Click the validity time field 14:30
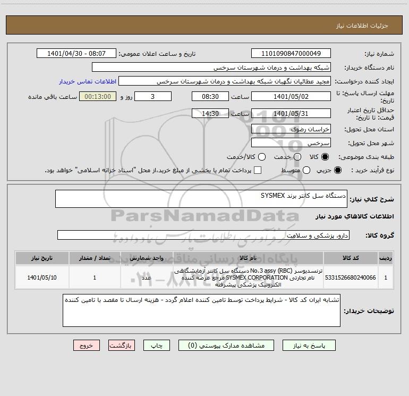 point(210,113)
